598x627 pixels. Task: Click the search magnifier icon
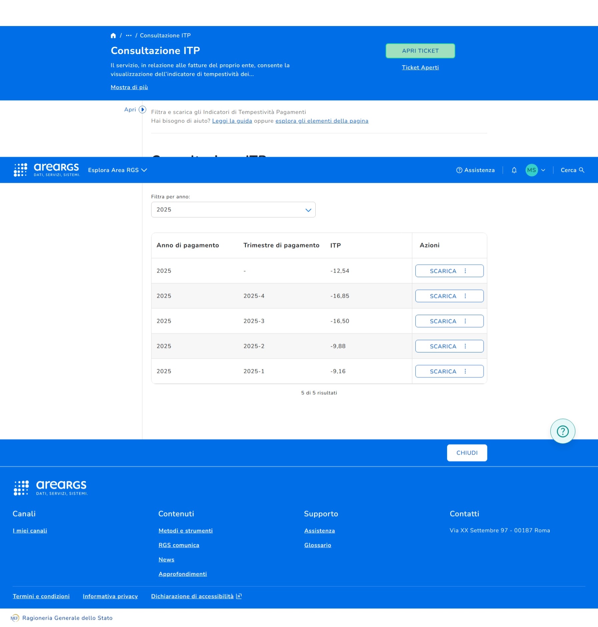click(x=582, y=170)
